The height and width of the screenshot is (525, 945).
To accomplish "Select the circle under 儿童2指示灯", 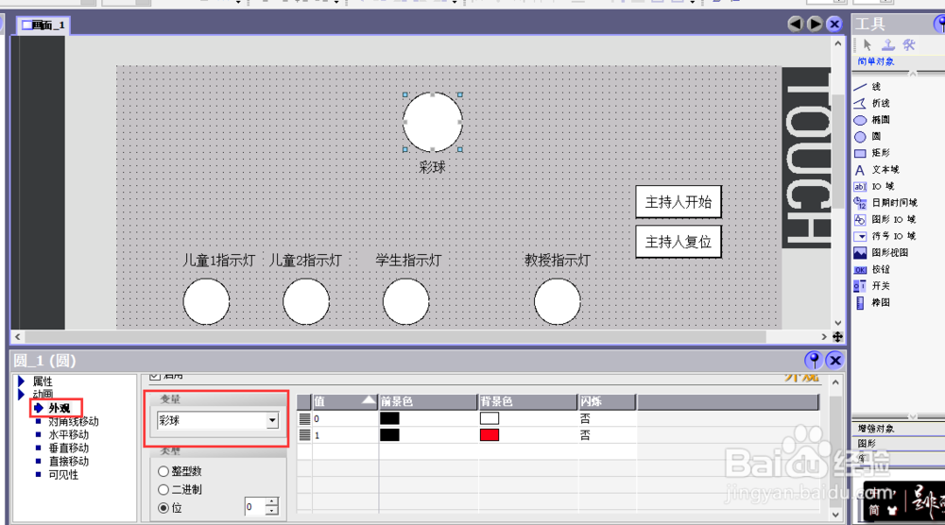I will (306, 301).
